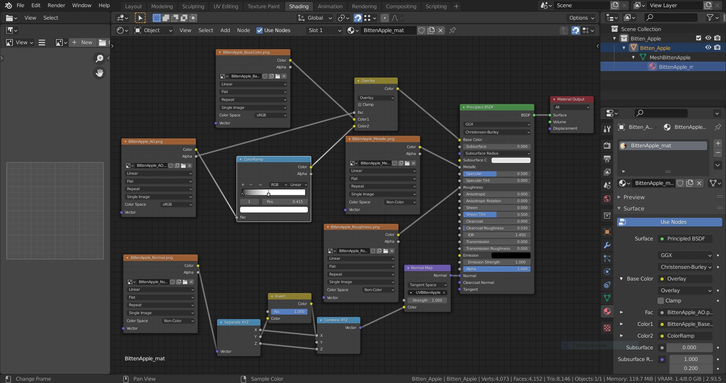Uncheck the Bitten_Apple collection exclude checkbox

click(699, 38)
